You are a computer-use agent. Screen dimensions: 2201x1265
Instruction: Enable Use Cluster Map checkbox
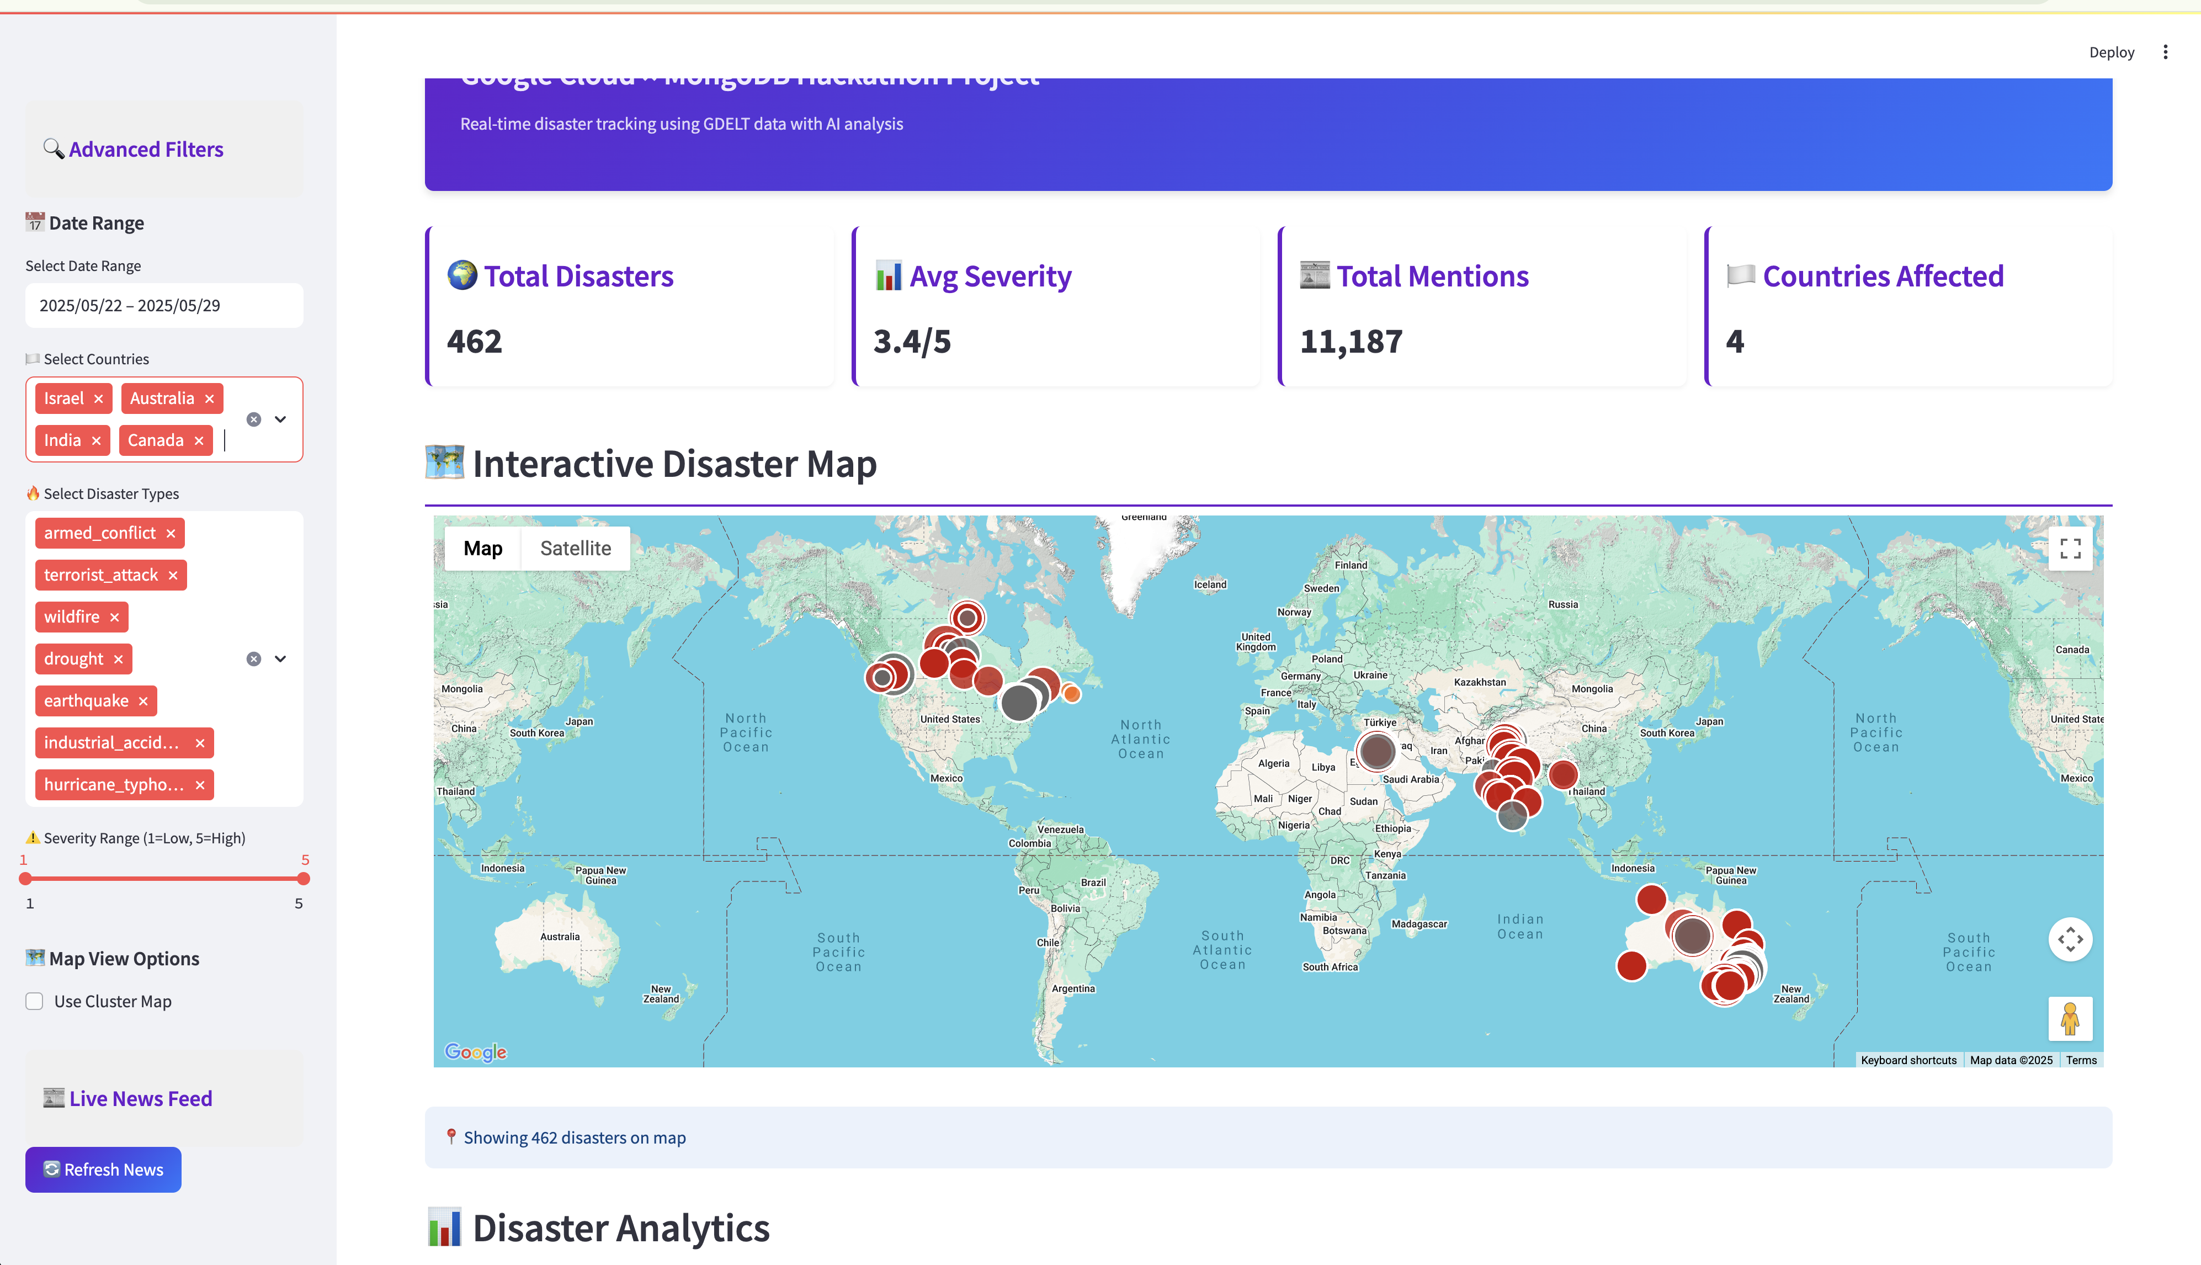[35, 1002]
